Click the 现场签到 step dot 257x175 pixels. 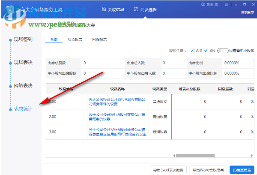click(10, 40)
